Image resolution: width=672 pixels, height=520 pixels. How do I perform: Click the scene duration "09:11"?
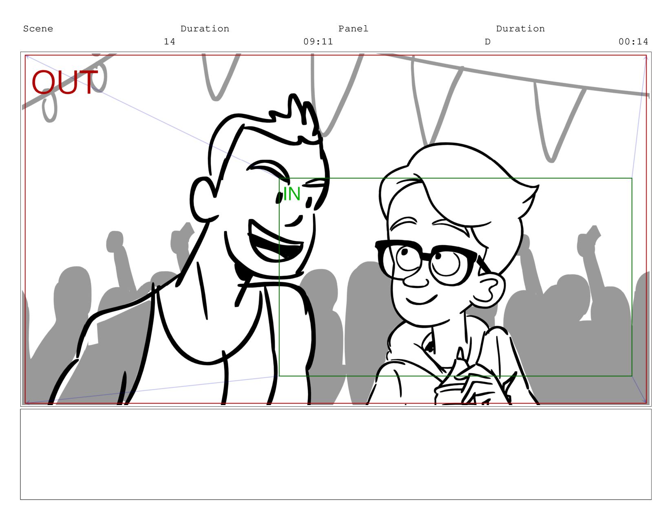tap(318, 42)
